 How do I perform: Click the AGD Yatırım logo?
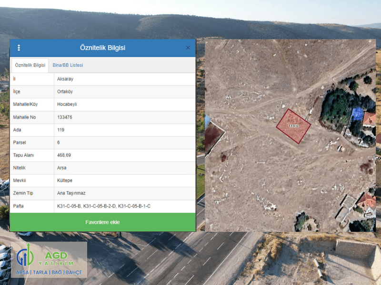(49, 260)
